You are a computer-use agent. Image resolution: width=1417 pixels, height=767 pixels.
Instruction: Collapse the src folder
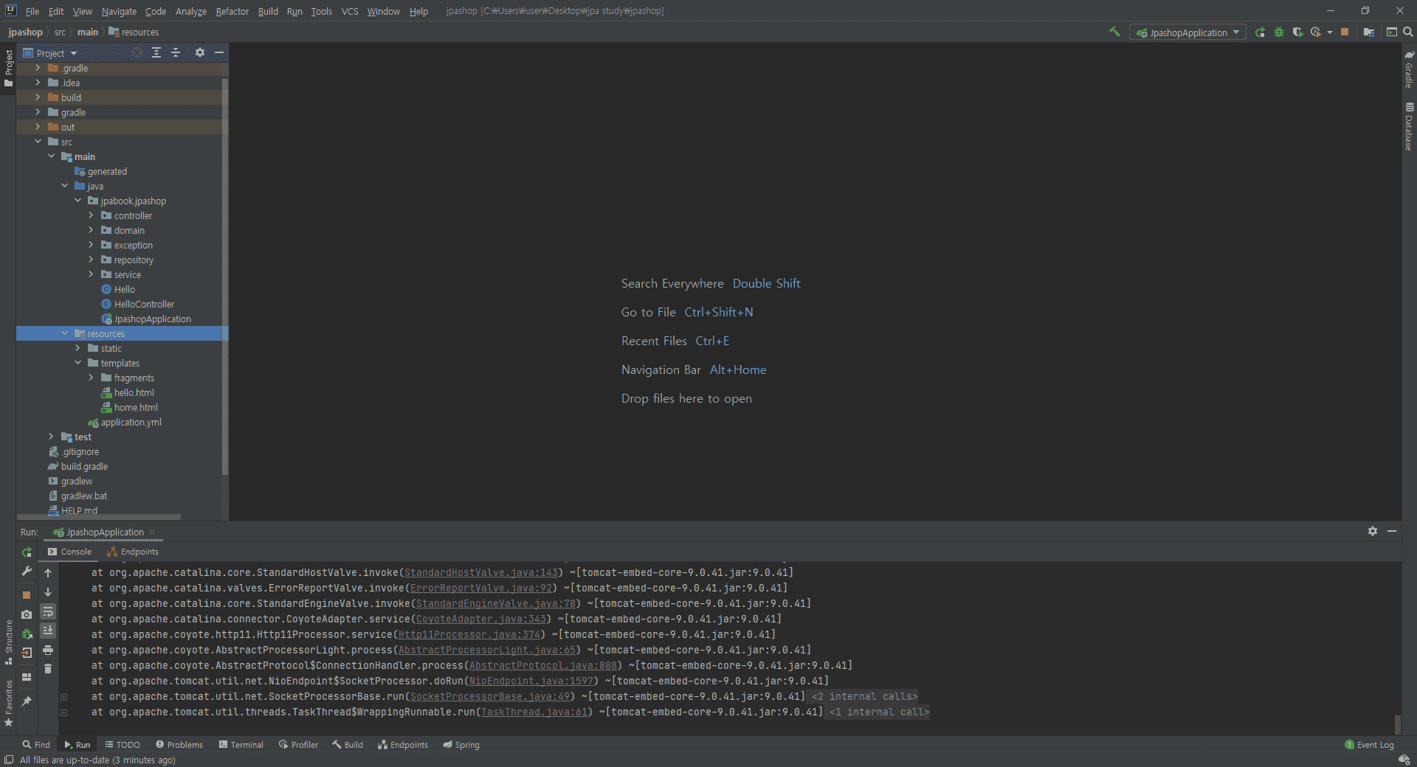(x=38, y=142)
